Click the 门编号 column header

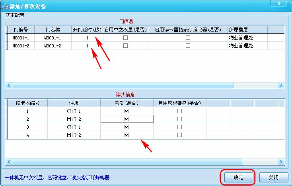(x=20, y=30)
